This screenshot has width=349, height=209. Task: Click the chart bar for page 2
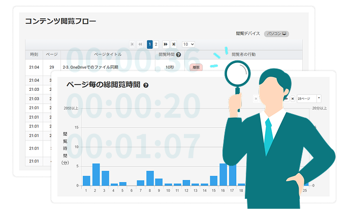(96, 175)
